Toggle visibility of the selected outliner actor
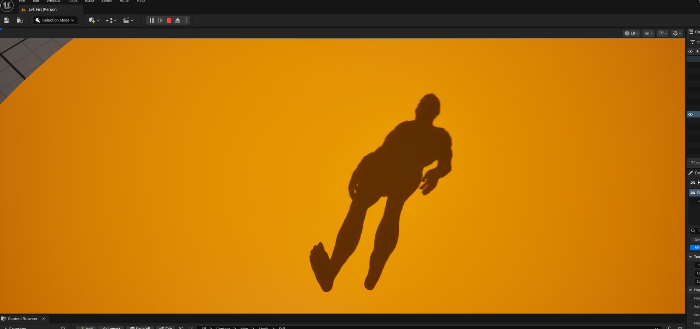Viewport: 700px width, 329px height. (690, 114)
